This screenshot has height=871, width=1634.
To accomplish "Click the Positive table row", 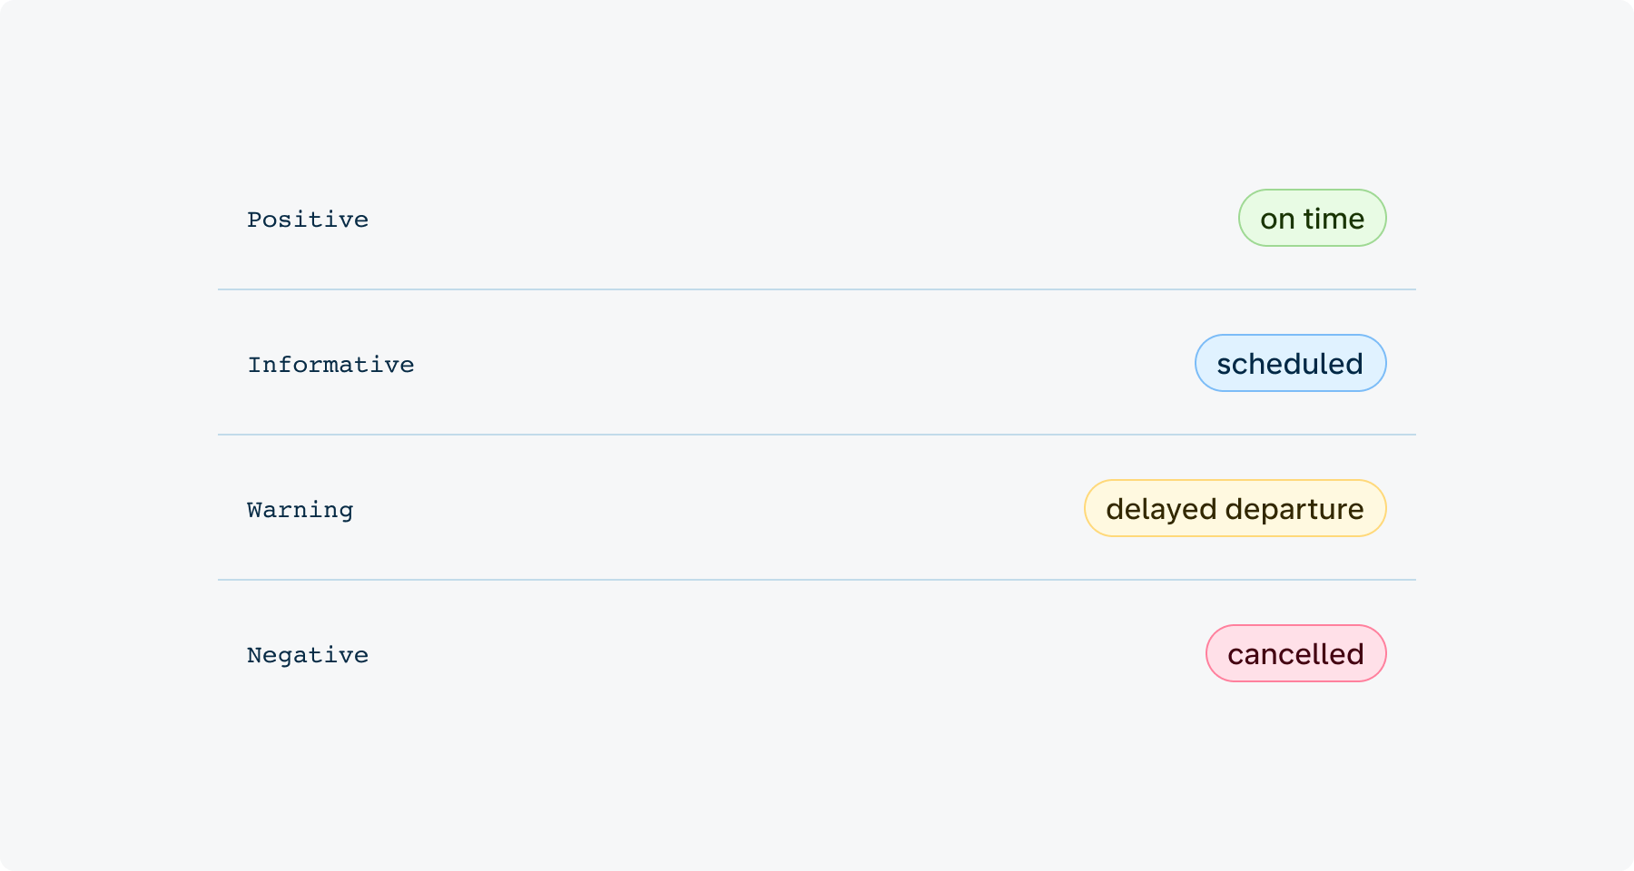I will [x=817, y=218].
